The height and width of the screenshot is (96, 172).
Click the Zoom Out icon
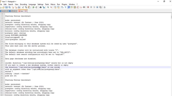(x=51, y=7)
